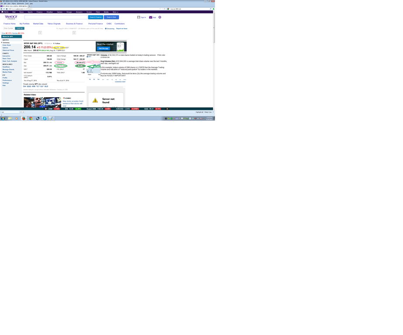Open the Contributors link
The height and width of the screenshot is (335, 403).
pos(119,24)
